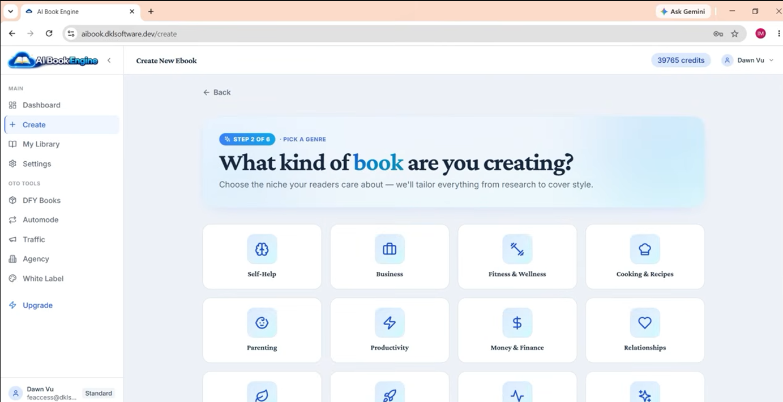Open Dashboard in the sidebar

[x=62, y=105]
